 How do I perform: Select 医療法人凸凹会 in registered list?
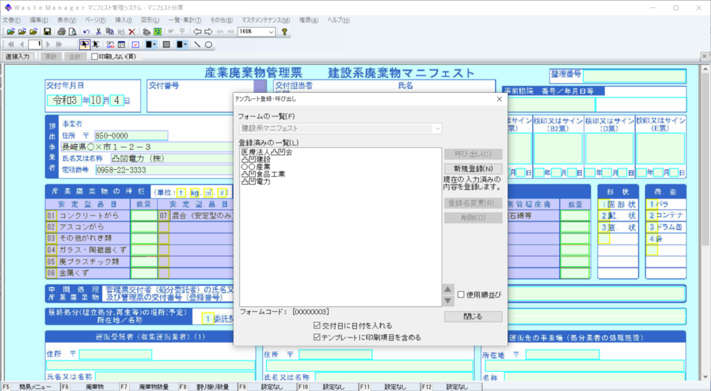coord(267,153)
